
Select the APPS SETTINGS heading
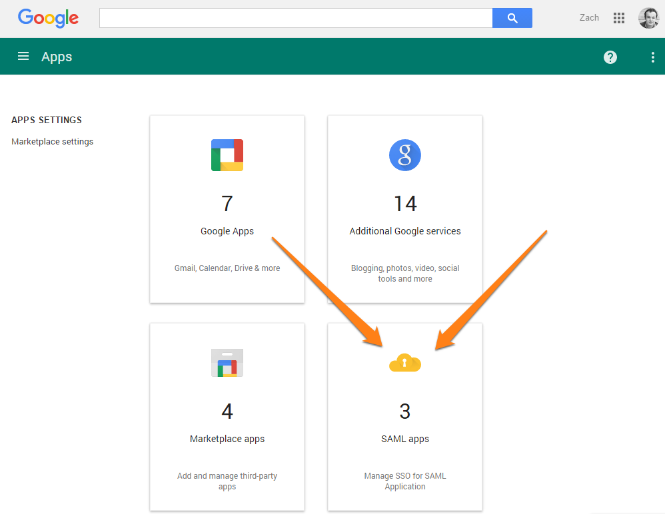(46, 120)
